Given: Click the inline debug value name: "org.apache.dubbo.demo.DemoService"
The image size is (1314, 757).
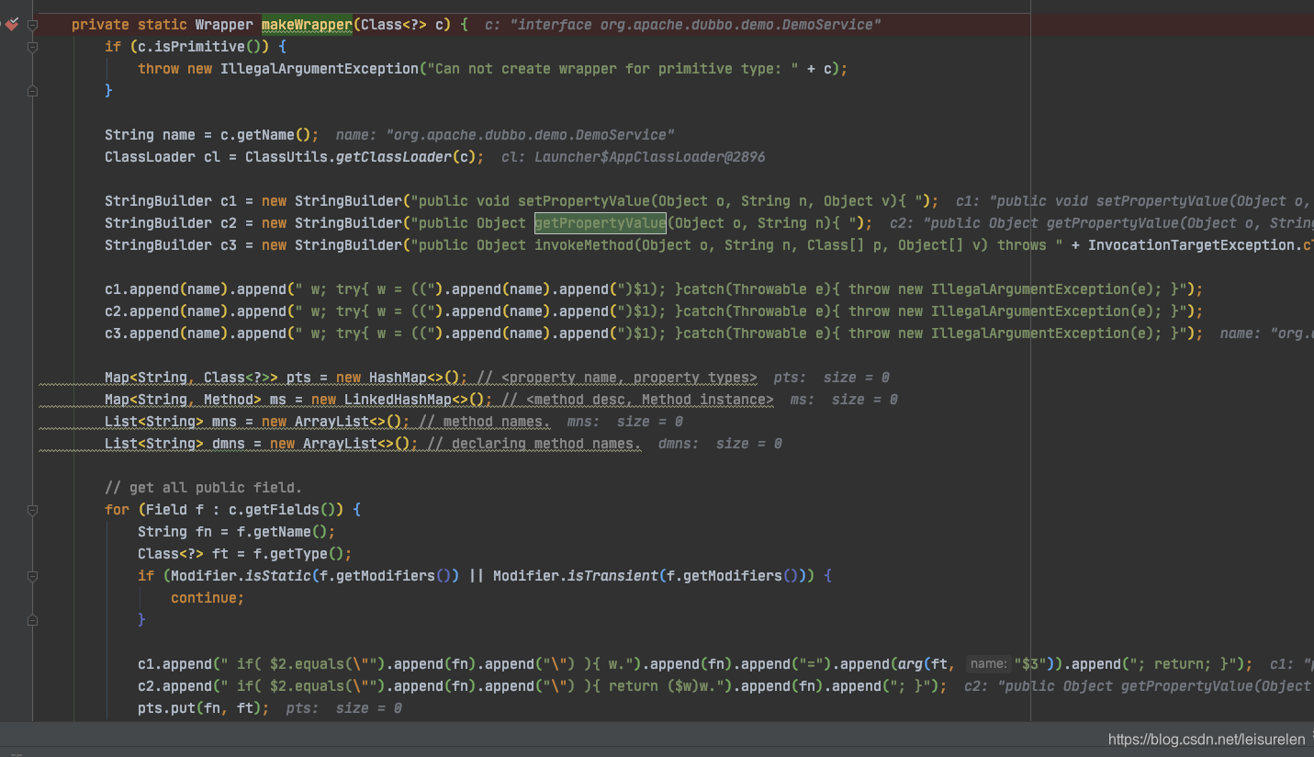Looking at the screenshot, I should tap(506, 135).
